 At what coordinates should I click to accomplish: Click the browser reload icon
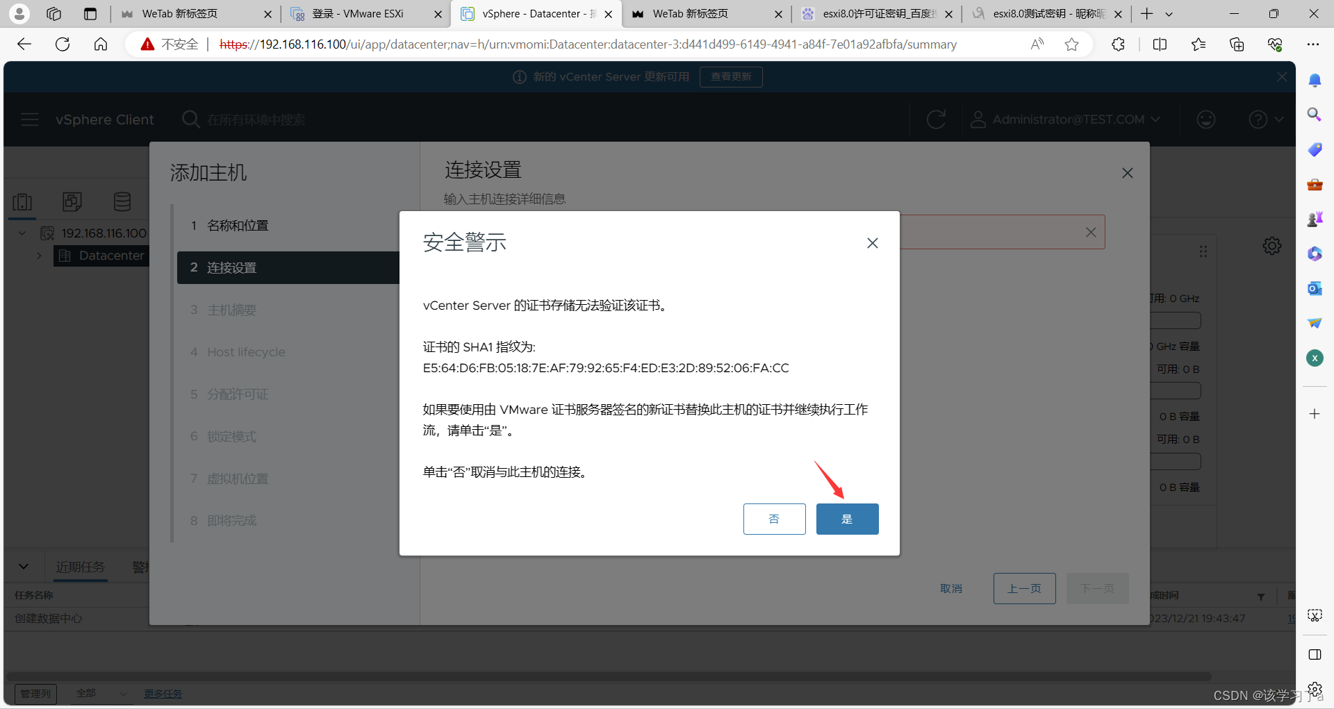(63, 44)
